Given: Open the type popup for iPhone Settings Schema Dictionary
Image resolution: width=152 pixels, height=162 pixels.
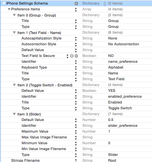Looking at the screenshot, I should click(105, 4).
